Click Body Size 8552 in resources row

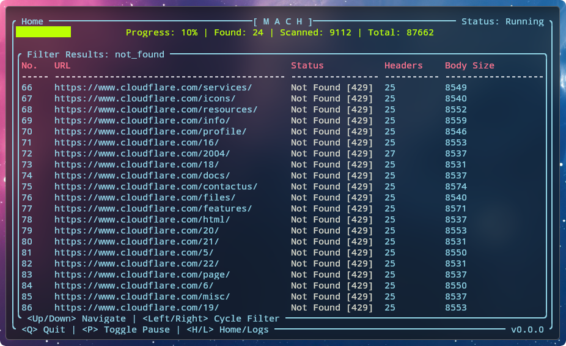pyautogui.click(x=456, y=110)
